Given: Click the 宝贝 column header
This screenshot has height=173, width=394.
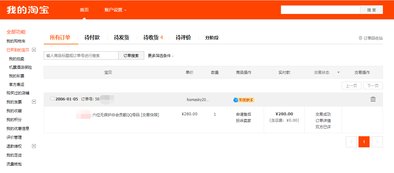Looking at the screenshot, I should tap(108, 73).
